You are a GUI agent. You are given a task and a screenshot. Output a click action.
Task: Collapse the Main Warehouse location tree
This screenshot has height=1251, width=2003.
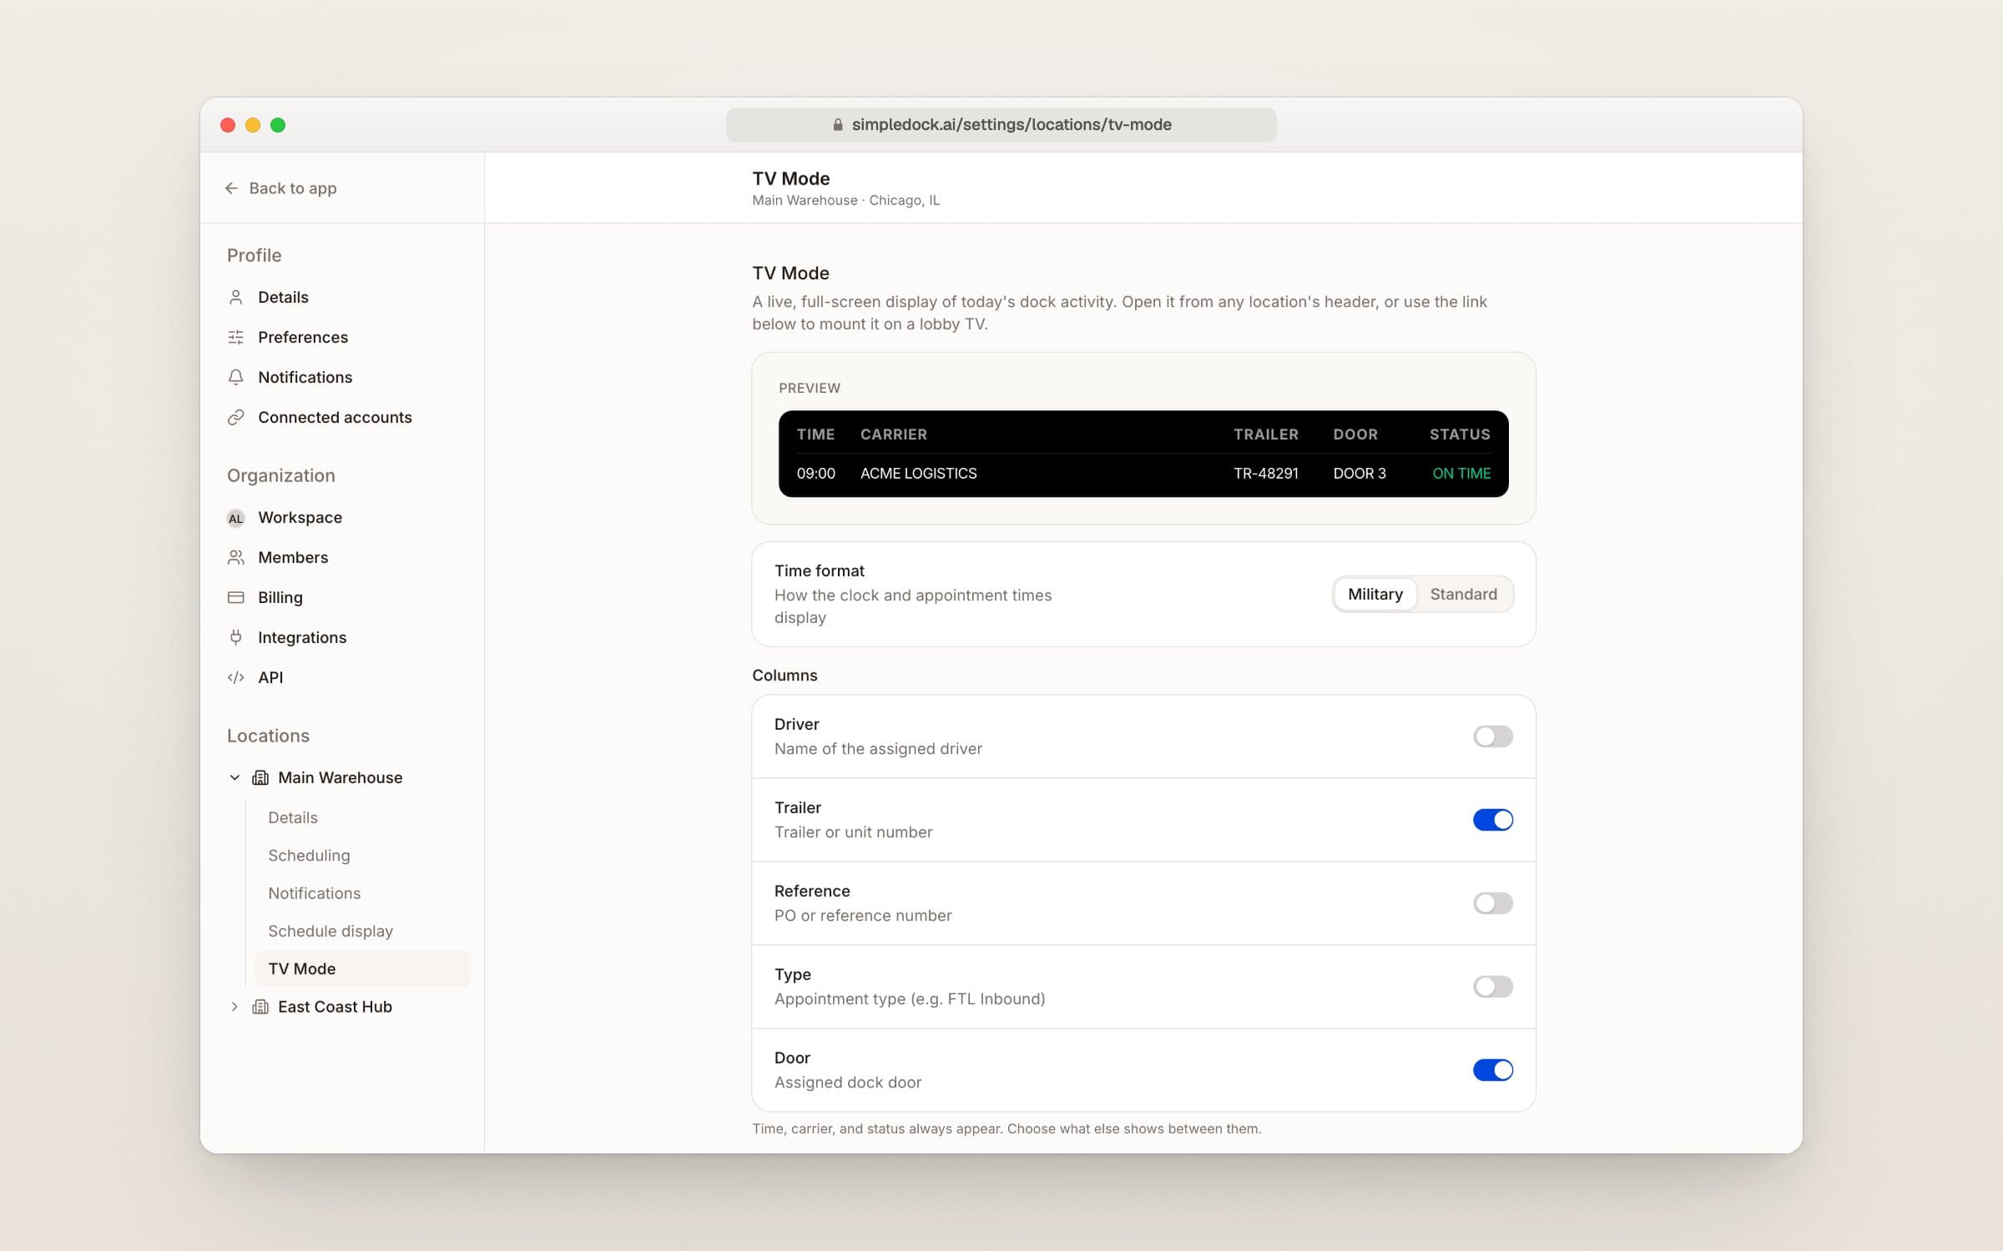tap(235, 777)
